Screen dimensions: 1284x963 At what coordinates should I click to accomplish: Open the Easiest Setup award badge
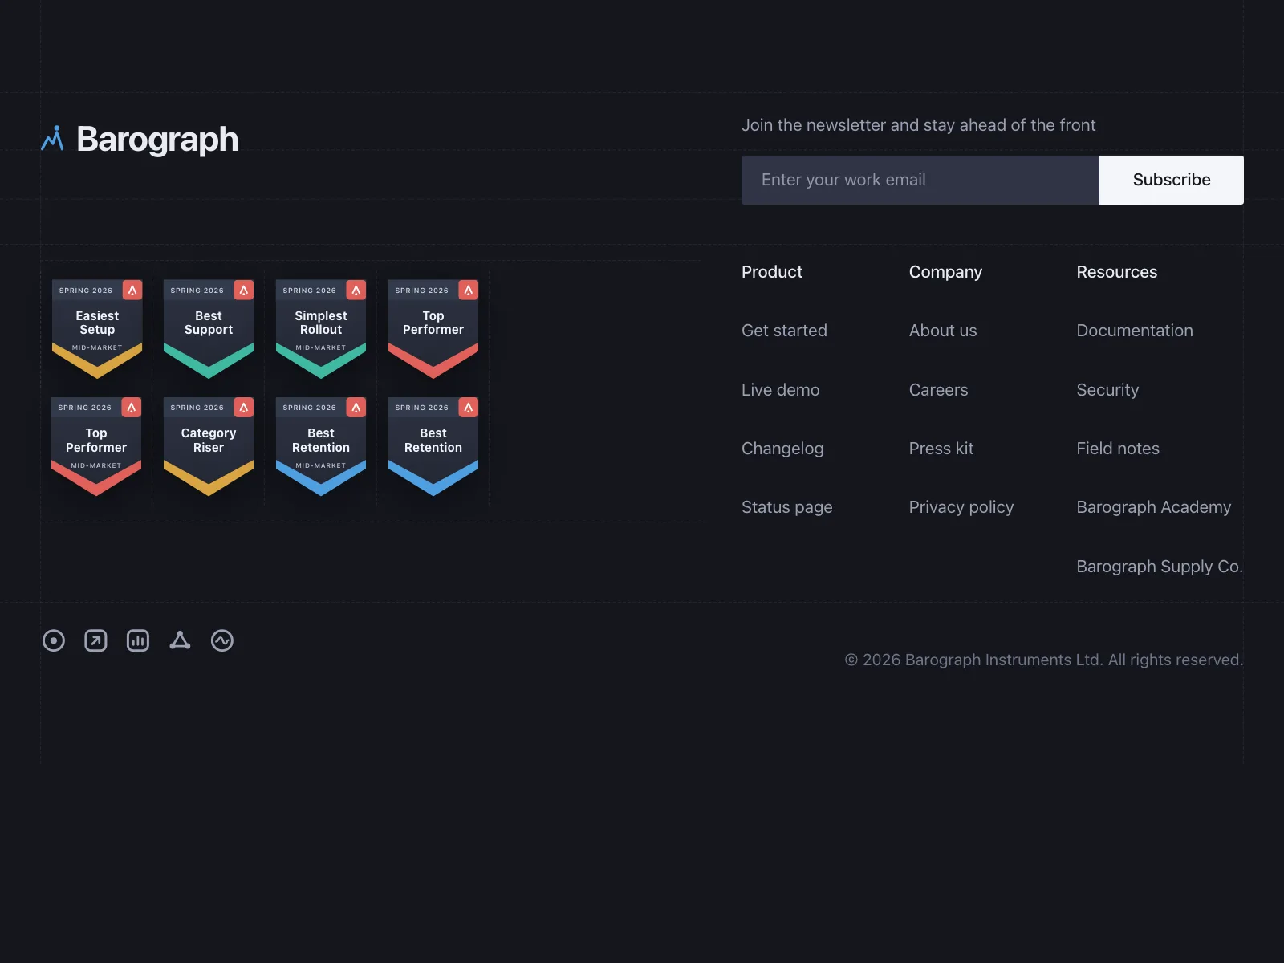pos(97,329)
